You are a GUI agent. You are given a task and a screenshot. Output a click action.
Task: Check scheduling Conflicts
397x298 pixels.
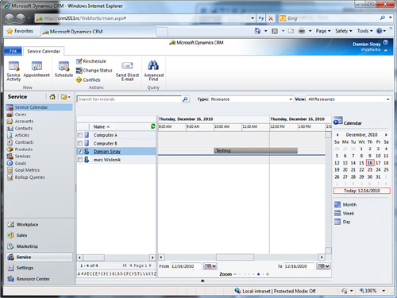(x=88, y=79)
